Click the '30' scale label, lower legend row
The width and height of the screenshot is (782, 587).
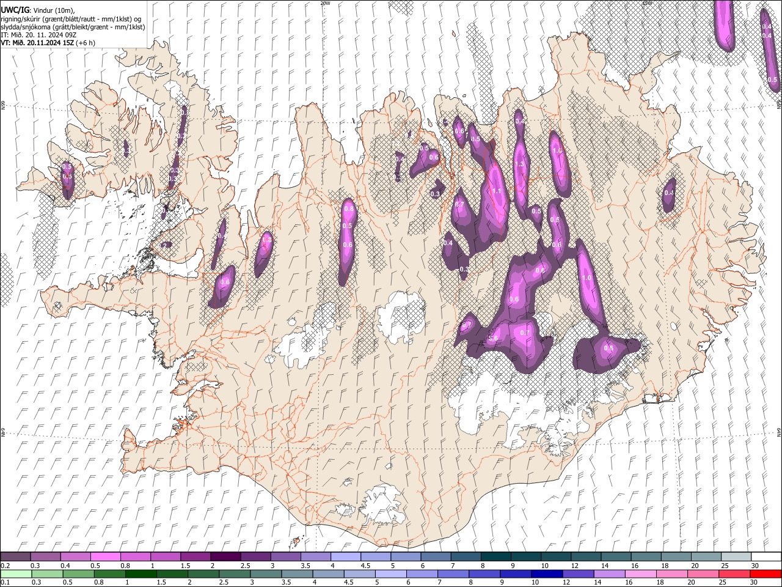pos(755,583)
